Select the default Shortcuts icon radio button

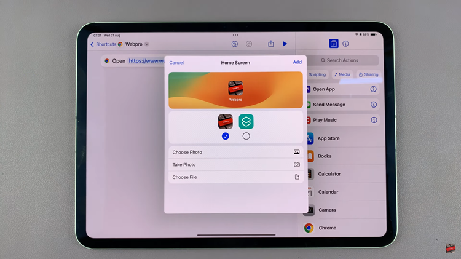(246, 136)
